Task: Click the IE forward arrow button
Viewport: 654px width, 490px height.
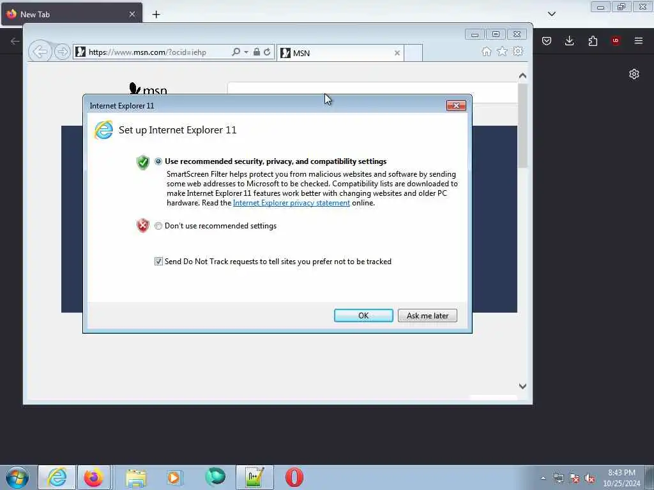Action: pyautogui.click(x=62, y=52)
